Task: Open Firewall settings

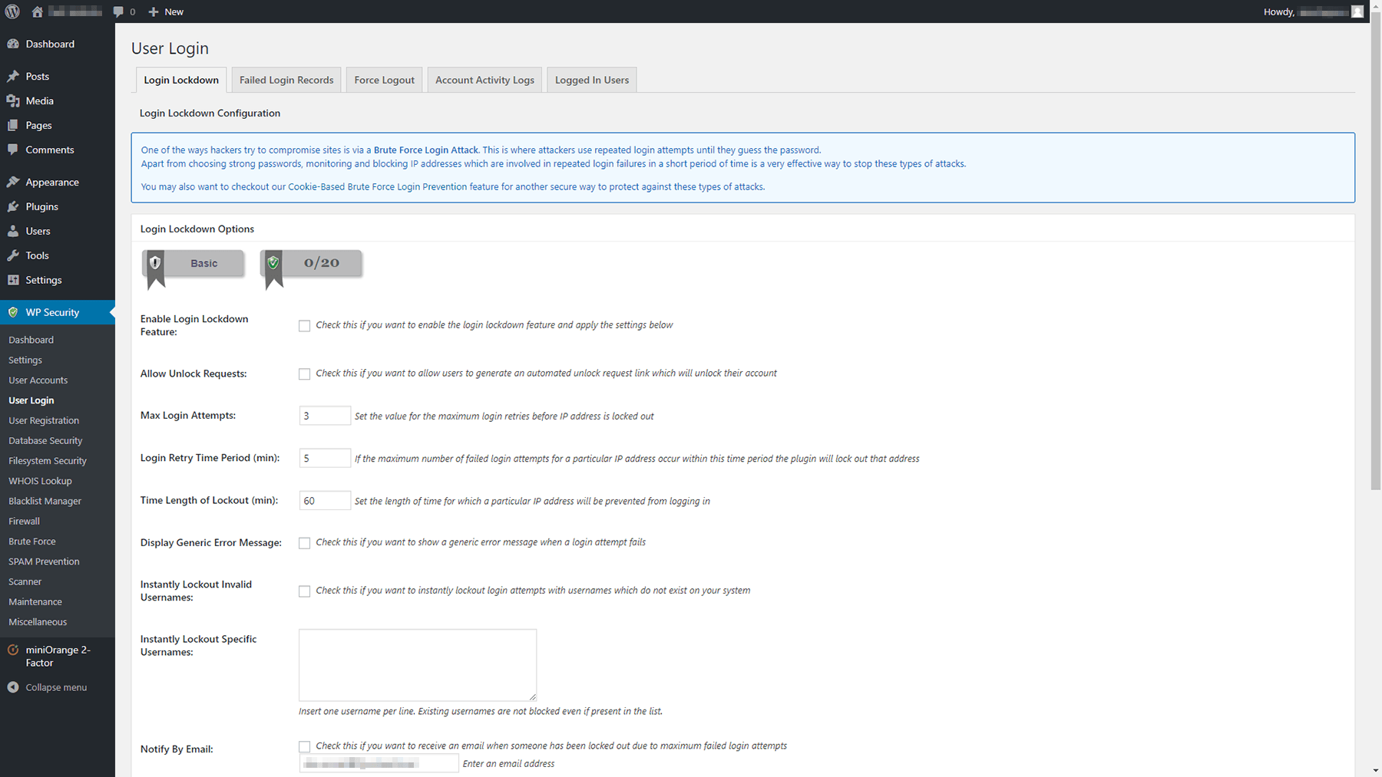Action: click(24, 522)
